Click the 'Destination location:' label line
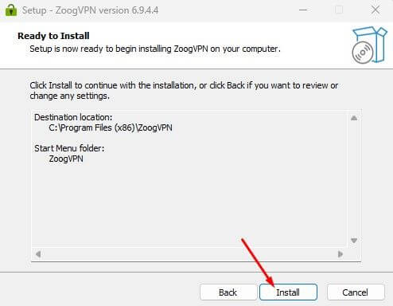 click(x=73, y=117)
